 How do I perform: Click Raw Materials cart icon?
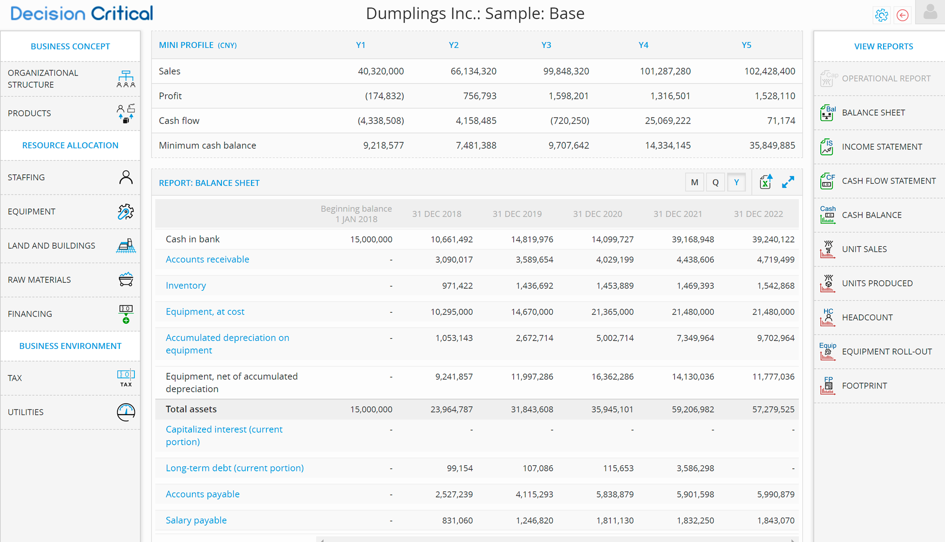tap(126, 280)
